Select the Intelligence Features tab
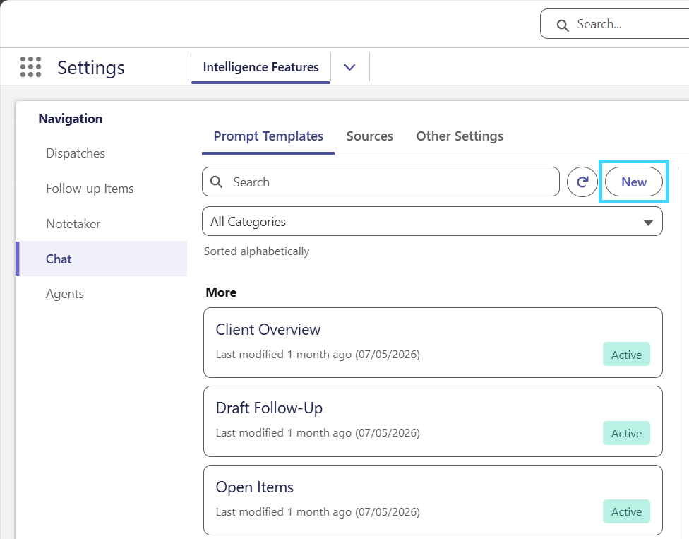The height and width of the screenshot is (539, 689). 260,67
